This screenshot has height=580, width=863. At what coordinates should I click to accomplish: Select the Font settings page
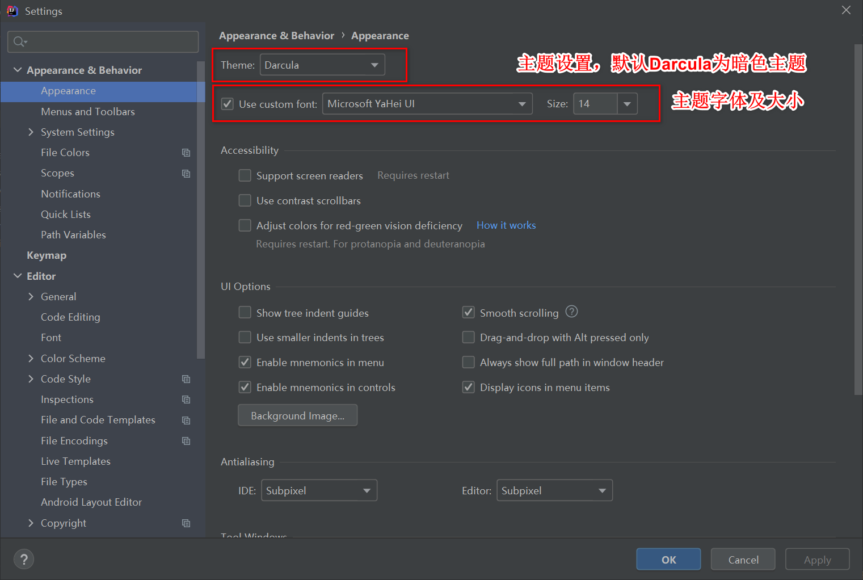click(50, 337)
